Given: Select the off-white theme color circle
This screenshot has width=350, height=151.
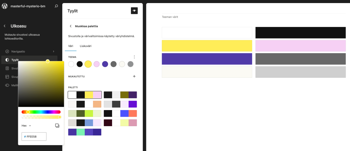Looking at the screenshot, I should click(x=122, y=64).
